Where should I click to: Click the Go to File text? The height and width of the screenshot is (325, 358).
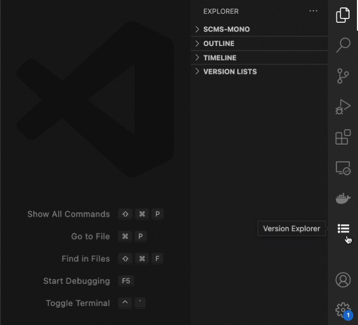point(90,236)
